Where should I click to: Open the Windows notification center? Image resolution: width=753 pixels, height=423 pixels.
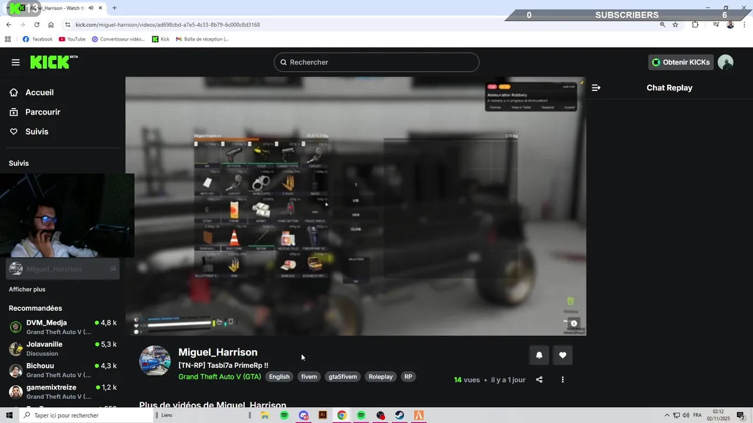741,415
